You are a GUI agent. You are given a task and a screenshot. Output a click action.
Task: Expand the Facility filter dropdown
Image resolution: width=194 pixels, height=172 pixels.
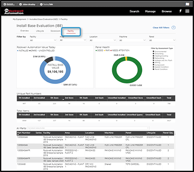tap(43, 40)
